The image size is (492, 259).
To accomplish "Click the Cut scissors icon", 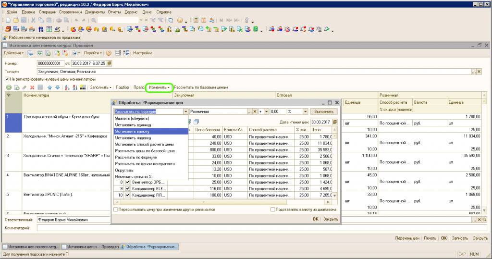I will pyautogui.click(x=33, y=20).
